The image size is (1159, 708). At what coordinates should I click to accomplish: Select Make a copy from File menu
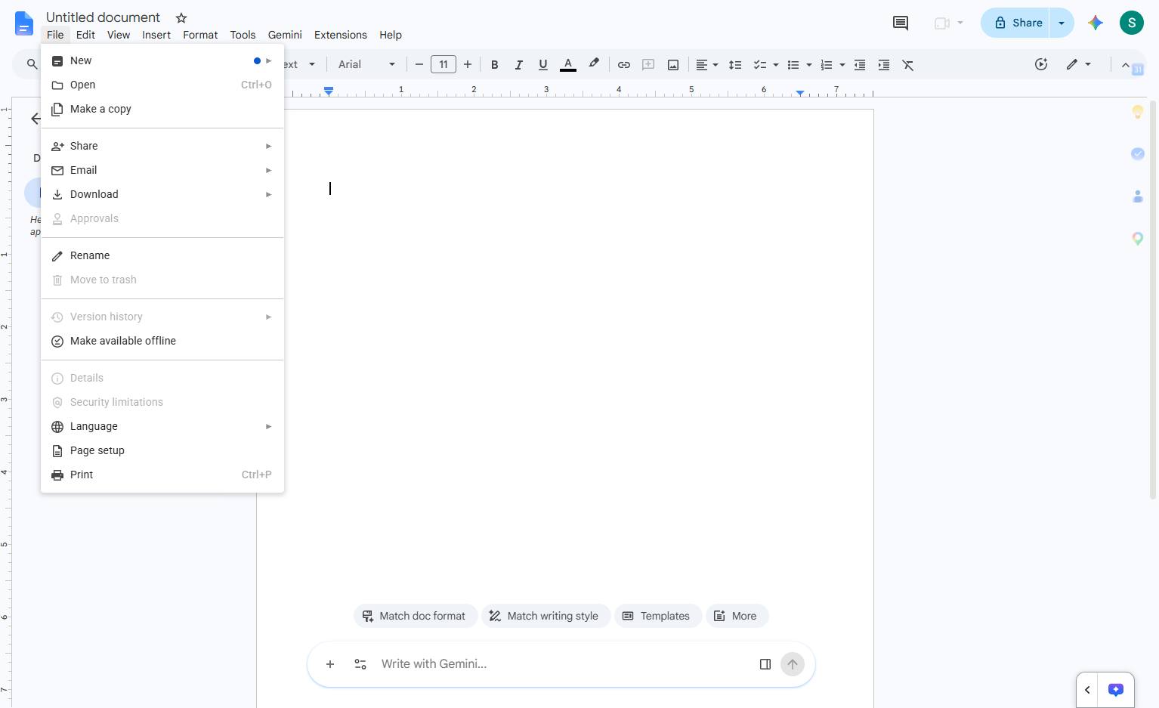tap(162, 109)
